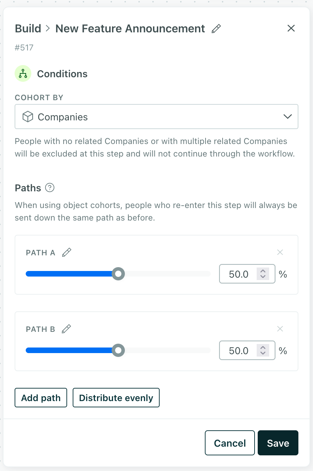
Task: Rename Path B using its pencil icon
Action: [x=66, y=328]
